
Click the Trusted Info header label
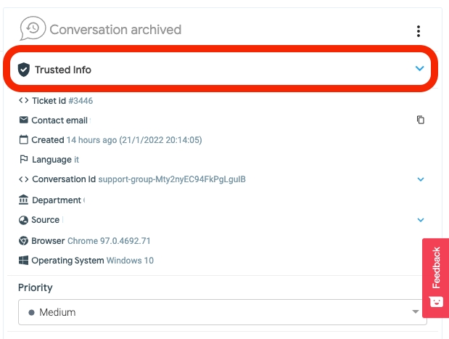click(x=63, y=70)
